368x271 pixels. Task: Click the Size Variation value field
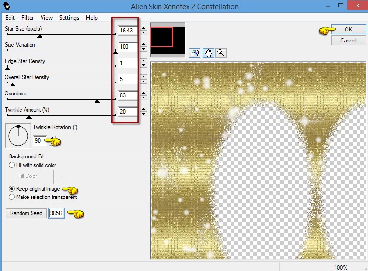[128, 47]
